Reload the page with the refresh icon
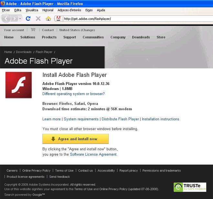This screenshot has height=199, width=213. (28, 18)
